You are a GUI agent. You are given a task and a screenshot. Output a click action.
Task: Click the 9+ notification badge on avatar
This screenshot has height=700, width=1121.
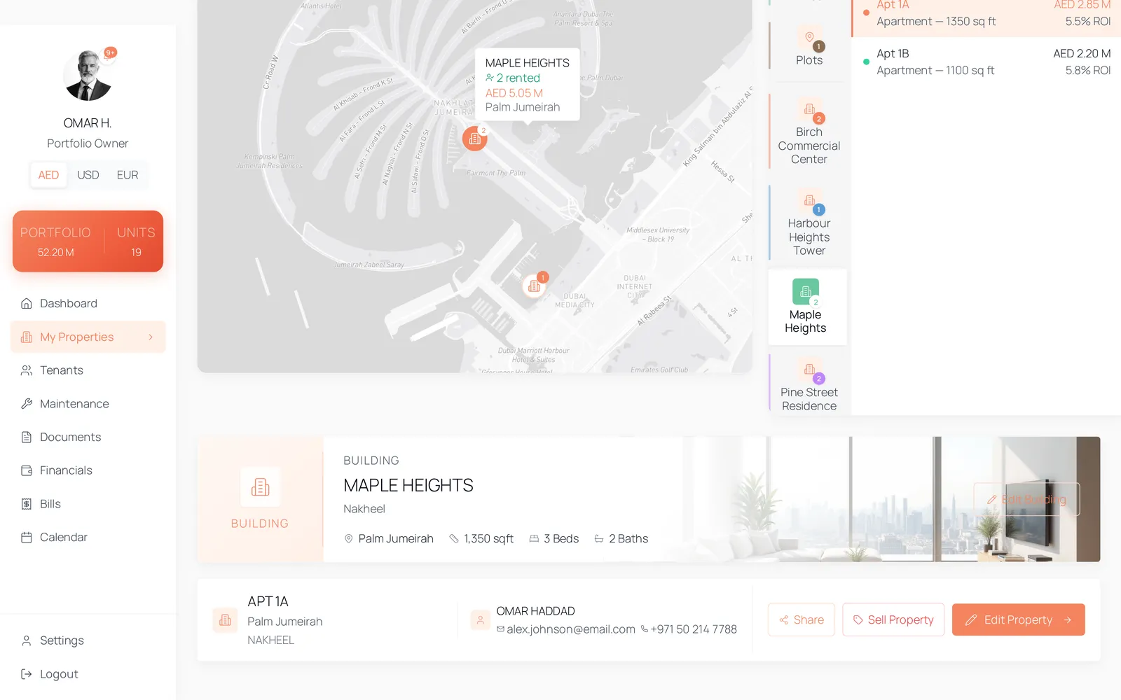(110, 52)
